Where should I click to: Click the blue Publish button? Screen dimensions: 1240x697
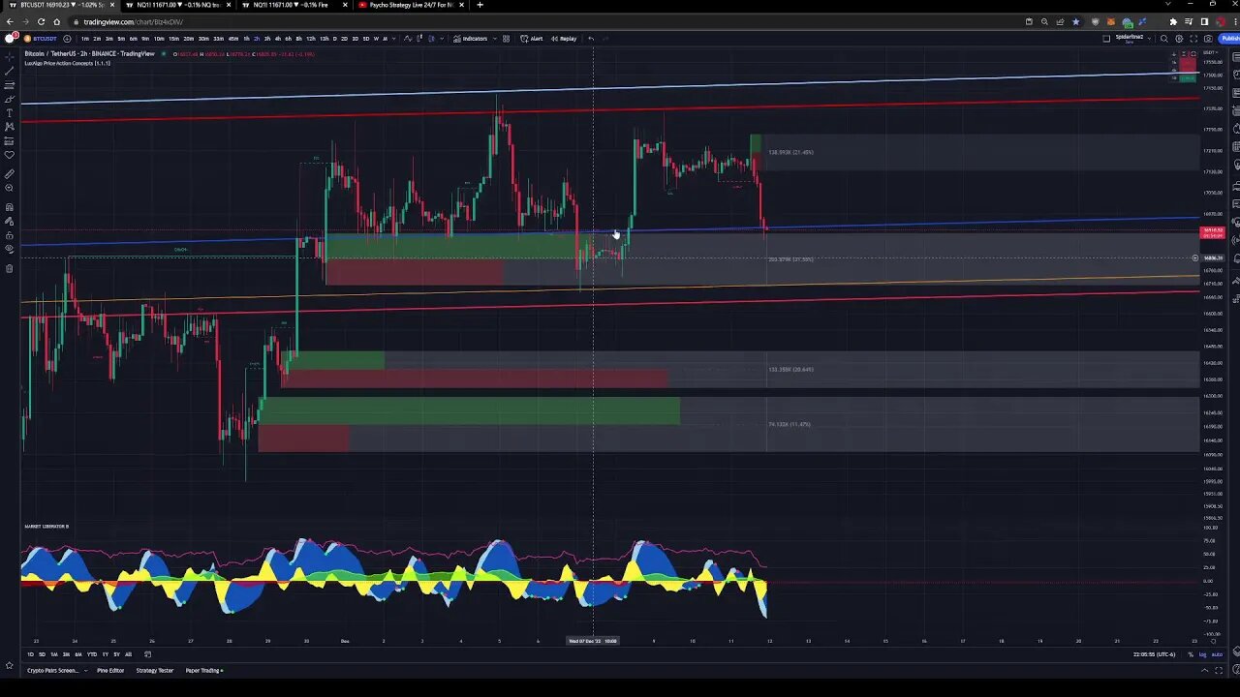1229,39
